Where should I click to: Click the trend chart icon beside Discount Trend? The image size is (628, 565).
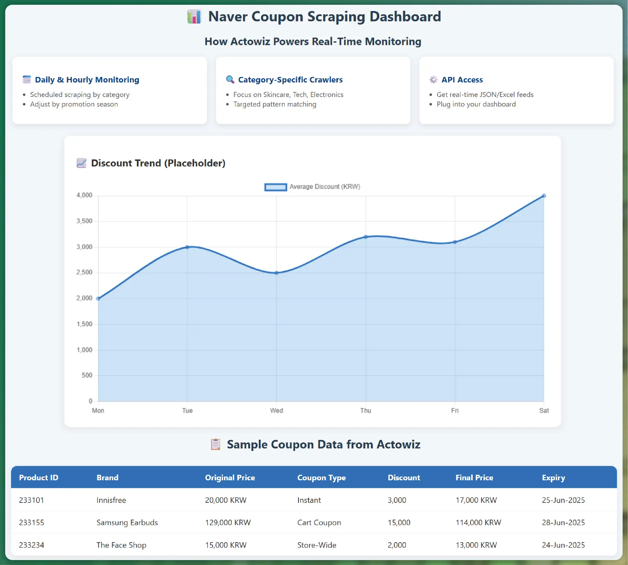coord(81,163)
